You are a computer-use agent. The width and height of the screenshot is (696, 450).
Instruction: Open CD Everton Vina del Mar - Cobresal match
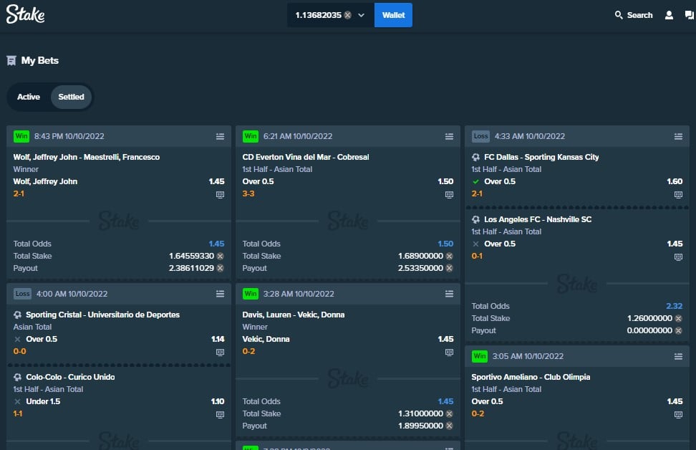coord(306,157)
